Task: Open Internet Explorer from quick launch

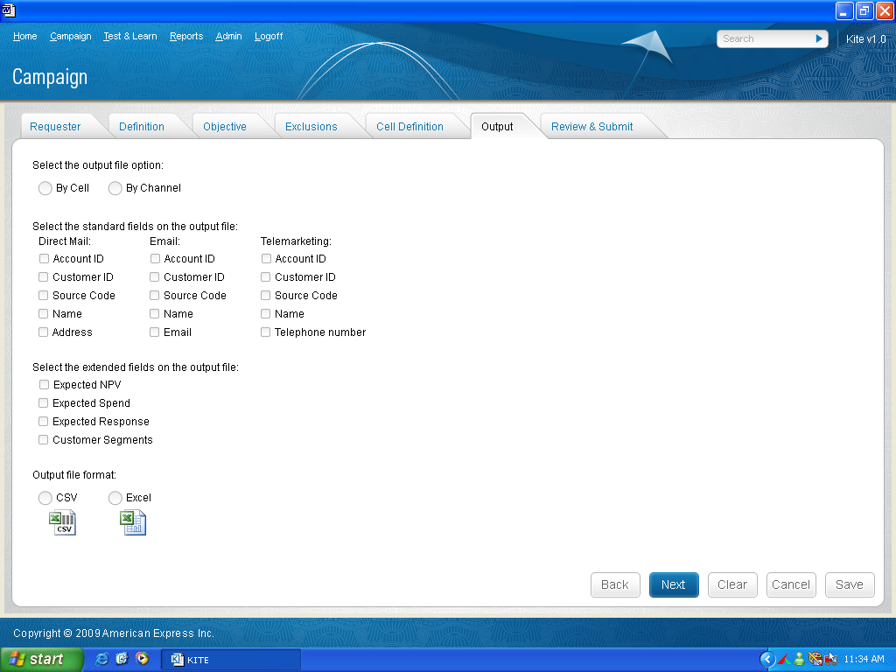Action: (x=102, y=659)
